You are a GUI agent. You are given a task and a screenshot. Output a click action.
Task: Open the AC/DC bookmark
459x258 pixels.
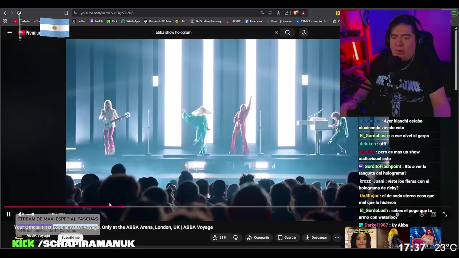[234, 21]
